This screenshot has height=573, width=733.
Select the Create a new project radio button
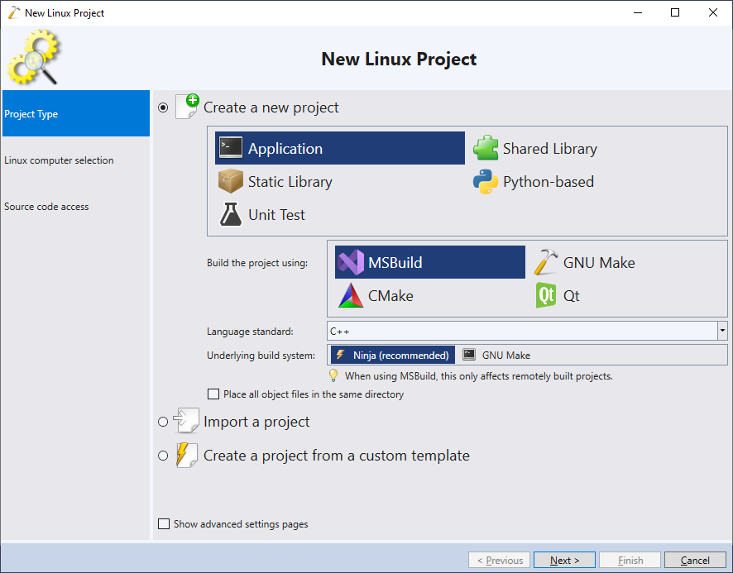click(163, 107)
